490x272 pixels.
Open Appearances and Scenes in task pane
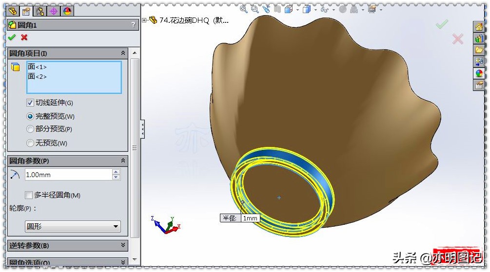coord(479,73)
